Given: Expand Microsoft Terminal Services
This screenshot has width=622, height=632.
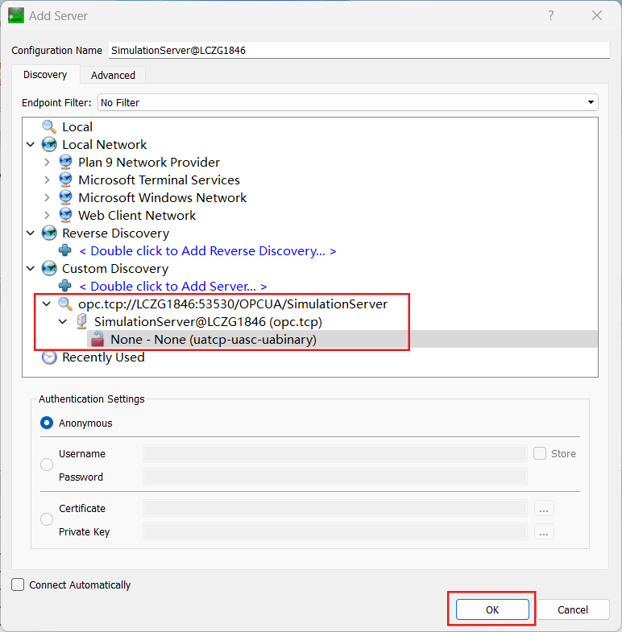Looking at the screenshot, I should pos(47,180).
